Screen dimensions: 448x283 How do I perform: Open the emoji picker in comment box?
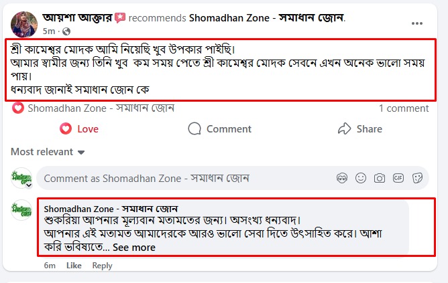click(361, 178)
